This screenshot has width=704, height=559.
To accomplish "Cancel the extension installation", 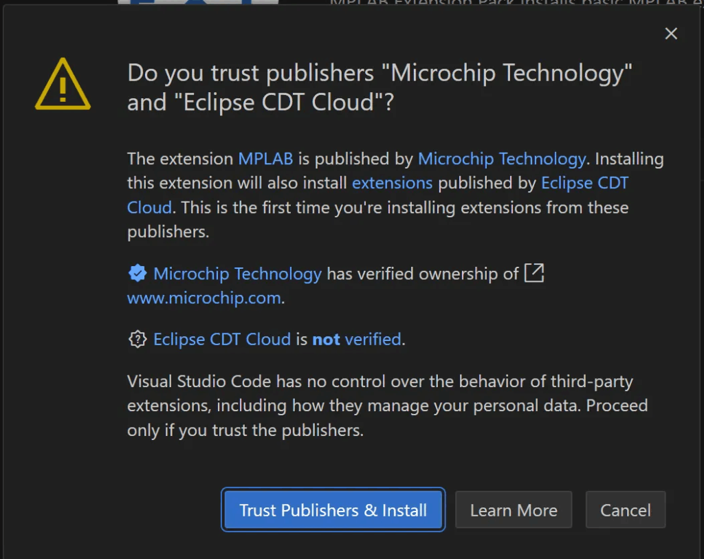I will click(x=625, y=510).
